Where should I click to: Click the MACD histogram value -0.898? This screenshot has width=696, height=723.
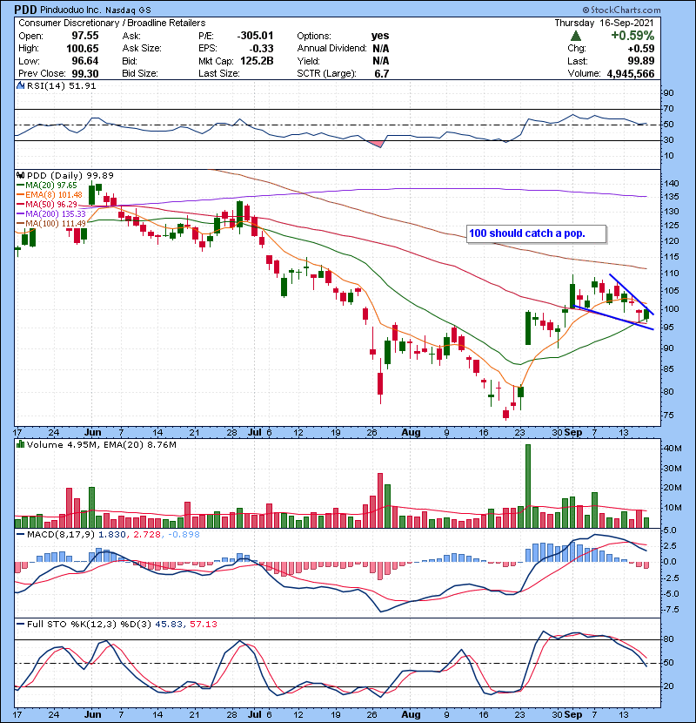184,535
